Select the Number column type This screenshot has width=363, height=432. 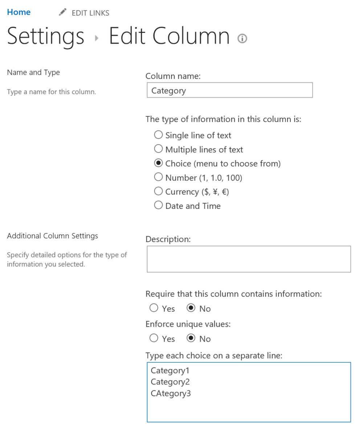coord(158,177)
